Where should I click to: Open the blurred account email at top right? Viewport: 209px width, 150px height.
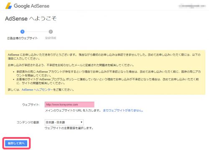pos(192,6)
